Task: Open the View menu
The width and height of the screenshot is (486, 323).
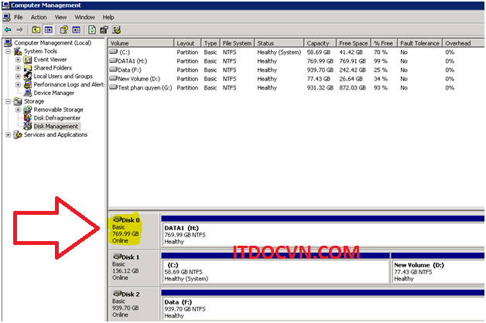Action: click(60, 16)
